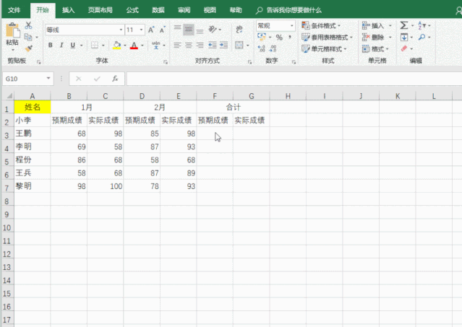The image size is (462, 327).
Task: Switch to the 公式 tab
Action: 132,10
